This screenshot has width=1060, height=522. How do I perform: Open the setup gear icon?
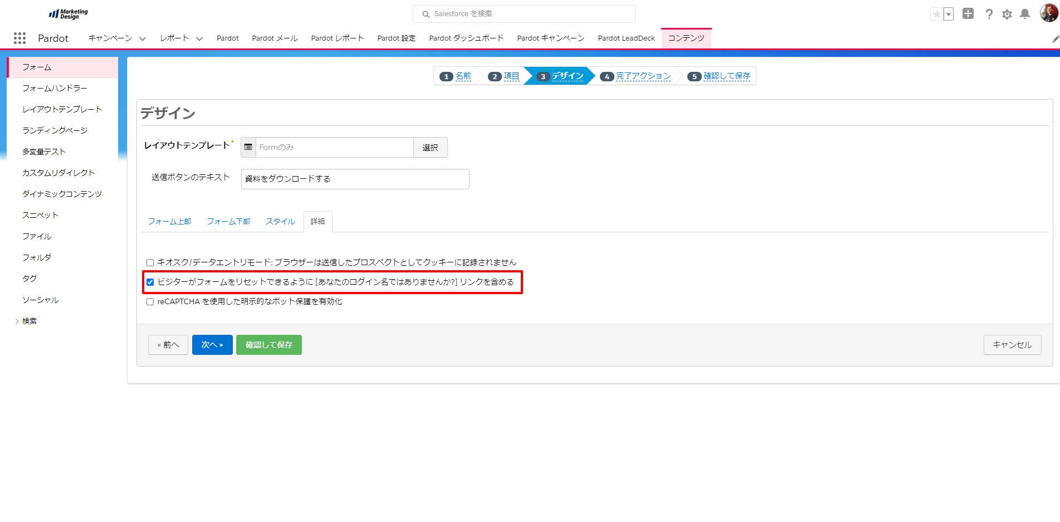[1007, 14]
